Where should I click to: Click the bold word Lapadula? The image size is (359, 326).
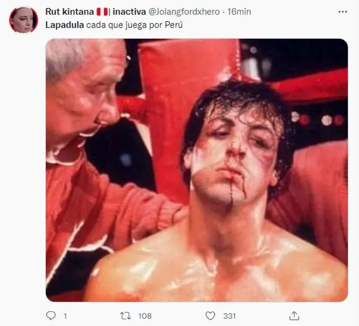click(66, 26)
